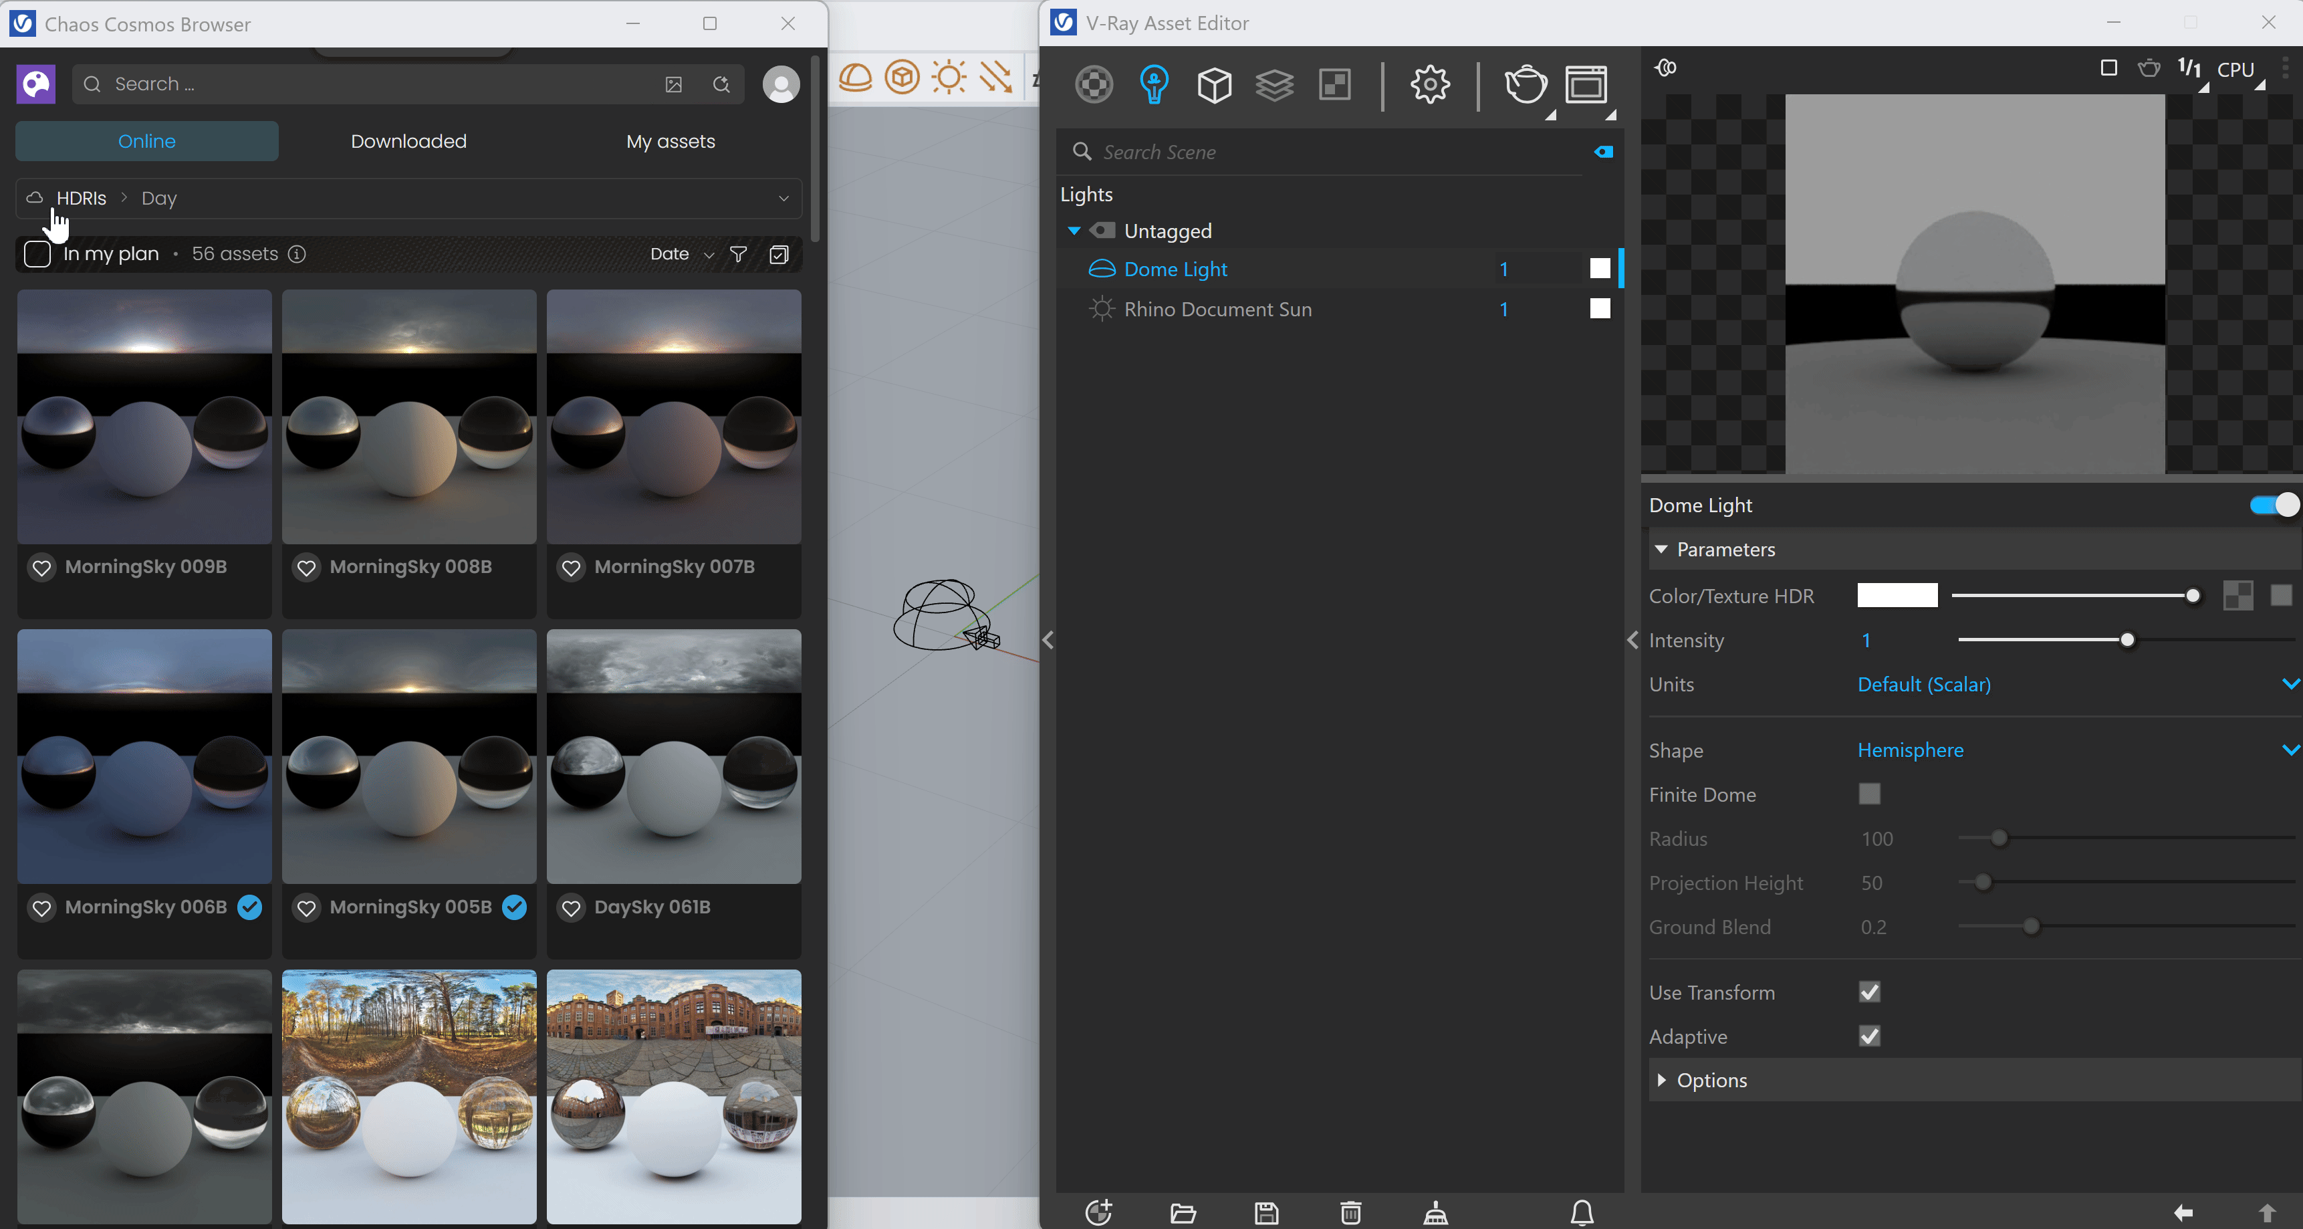Expand the HDRIs category path dropdown
Image resolution: width=2303 pixels, height=1229 pixels.
click(783, 198)
